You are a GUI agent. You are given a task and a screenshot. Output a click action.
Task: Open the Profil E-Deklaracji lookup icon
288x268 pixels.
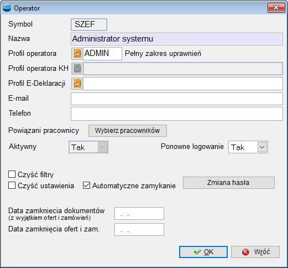click(77, 84)
